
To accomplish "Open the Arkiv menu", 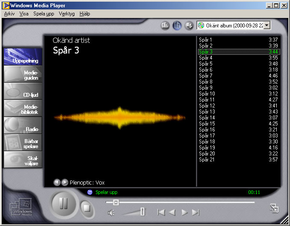I will 9,14.
